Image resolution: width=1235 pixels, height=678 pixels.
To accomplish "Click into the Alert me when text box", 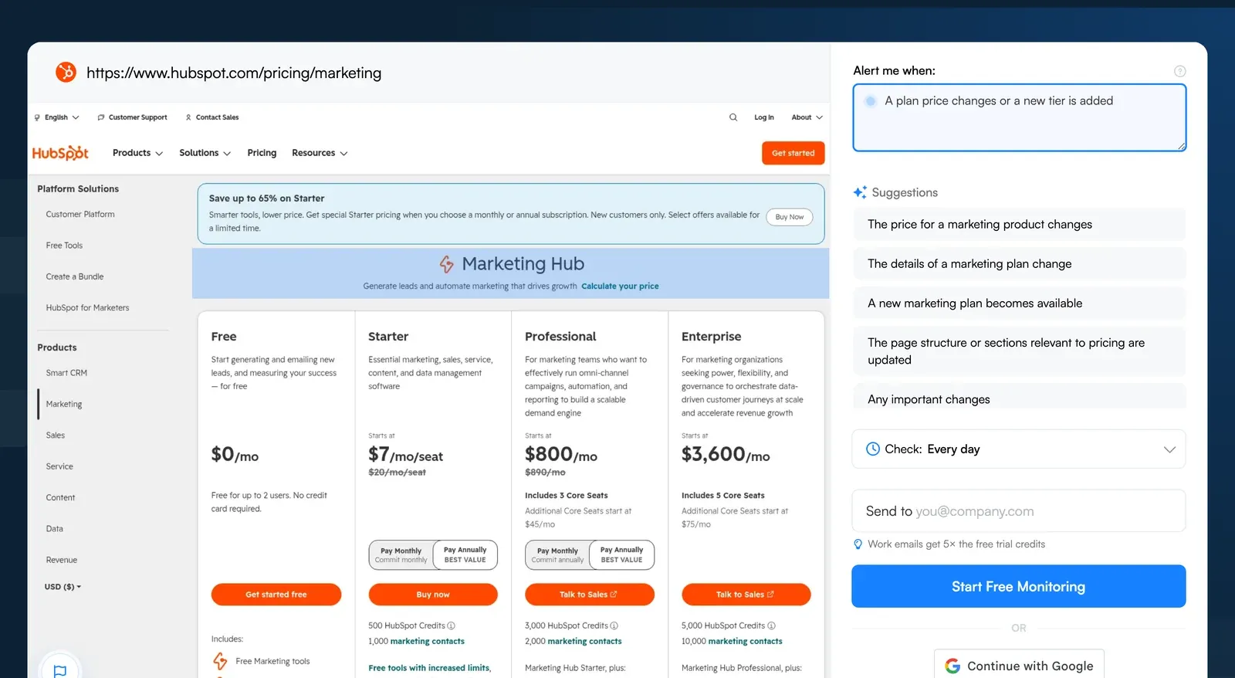I will click(1019, 117).
